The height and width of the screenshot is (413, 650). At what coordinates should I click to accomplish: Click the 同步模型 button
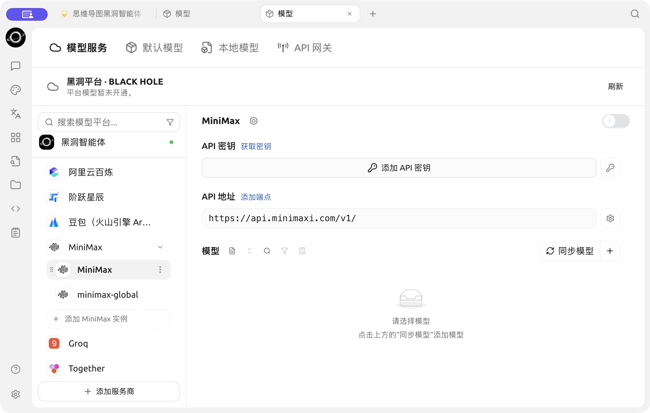click(x=570, y=251)
